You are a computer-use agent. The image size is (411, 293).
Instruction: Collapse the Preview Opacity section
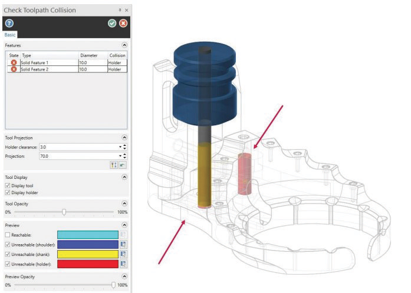124,277
